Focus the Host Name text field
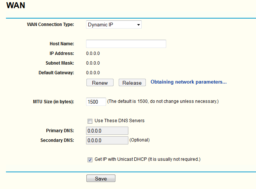This screenshot has height=189, width=256. 126,44
